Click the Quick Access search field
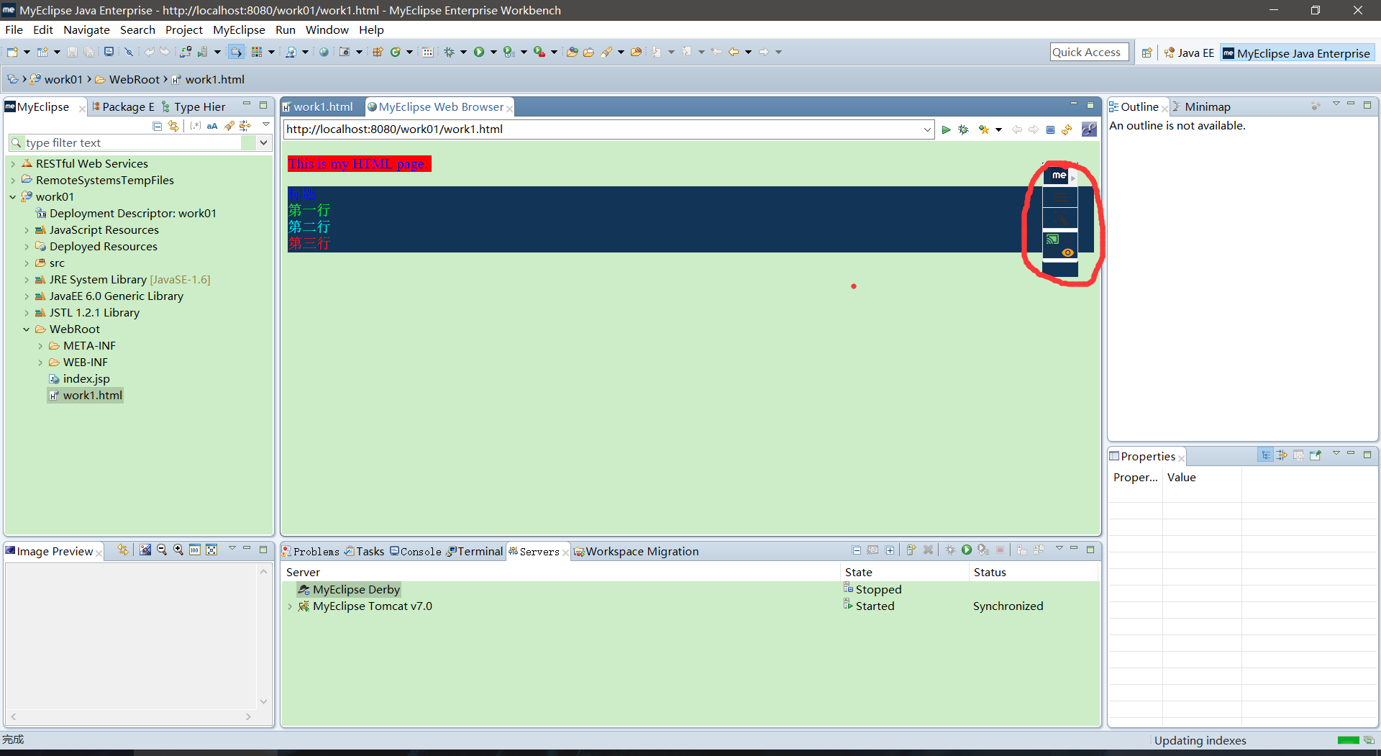The image size is (1381, 756). tap(1089, 52)
